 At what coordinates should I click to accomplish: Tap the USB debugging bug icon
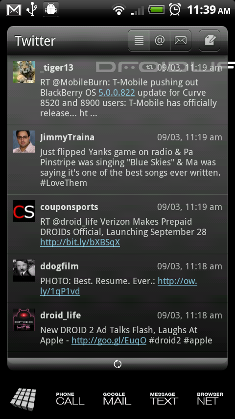click(x=51, y=10)
